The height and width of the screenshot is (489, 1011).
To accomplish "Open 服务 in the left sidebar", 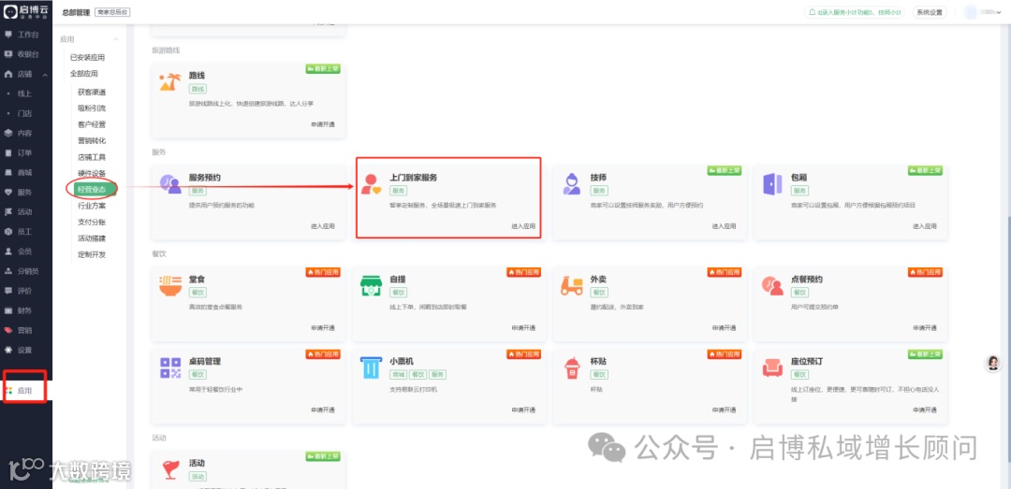I will point(26,192).
